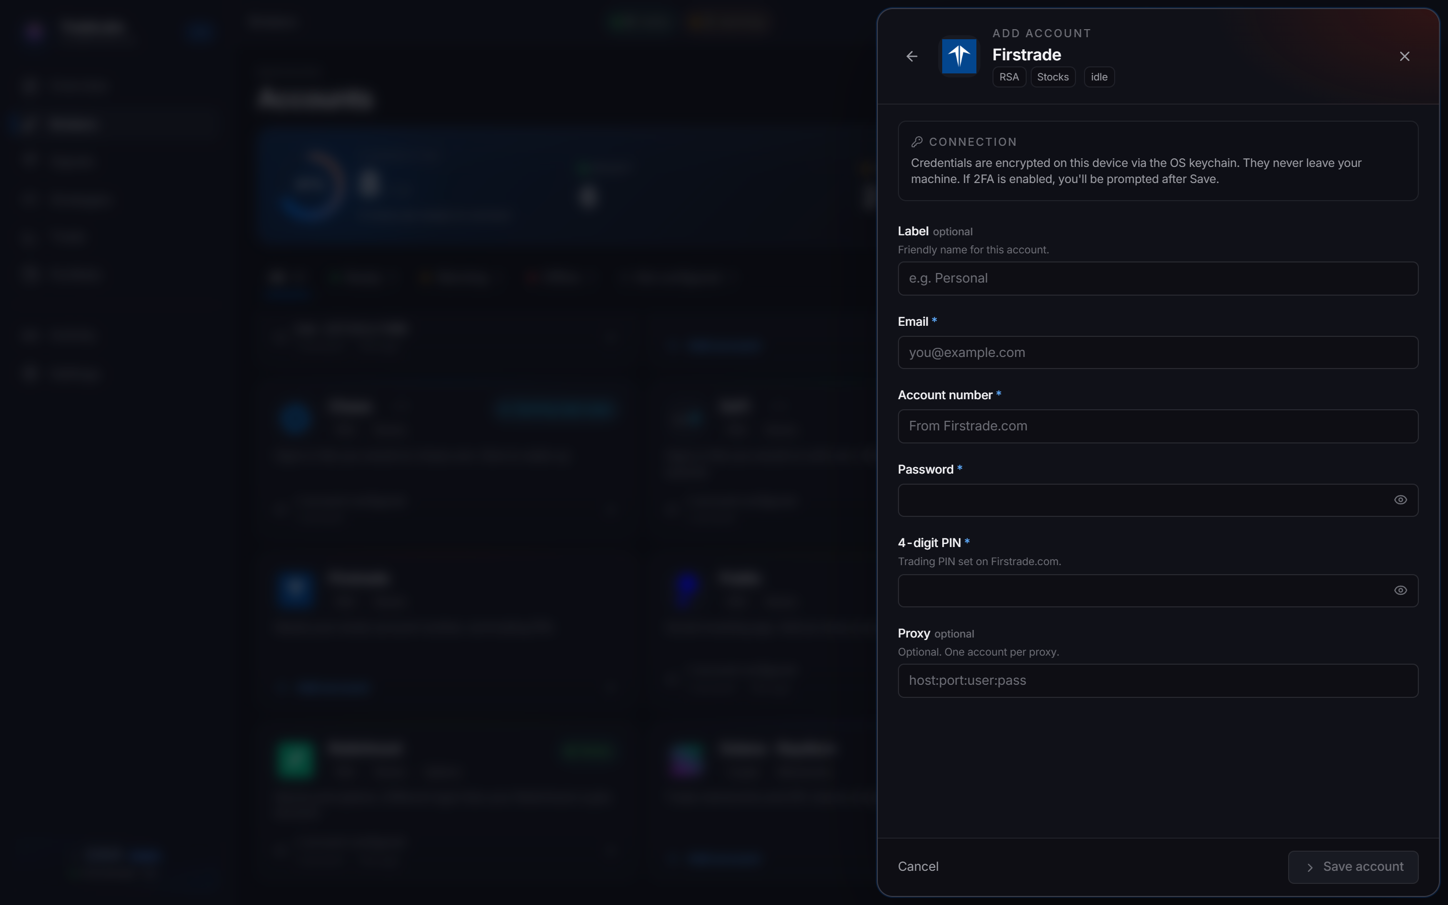Screen dimensions: 1448x905
Task: Click the Save account button
Action: [1353, 867]
